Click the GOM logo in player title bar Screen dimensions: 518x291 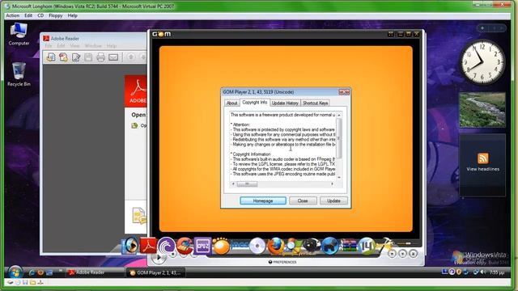[162, 34]
